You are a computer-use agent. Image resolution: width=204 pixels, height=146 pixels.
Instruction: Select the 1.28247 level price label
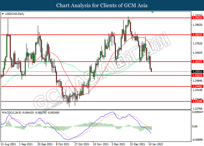click(x=197, y=35)
